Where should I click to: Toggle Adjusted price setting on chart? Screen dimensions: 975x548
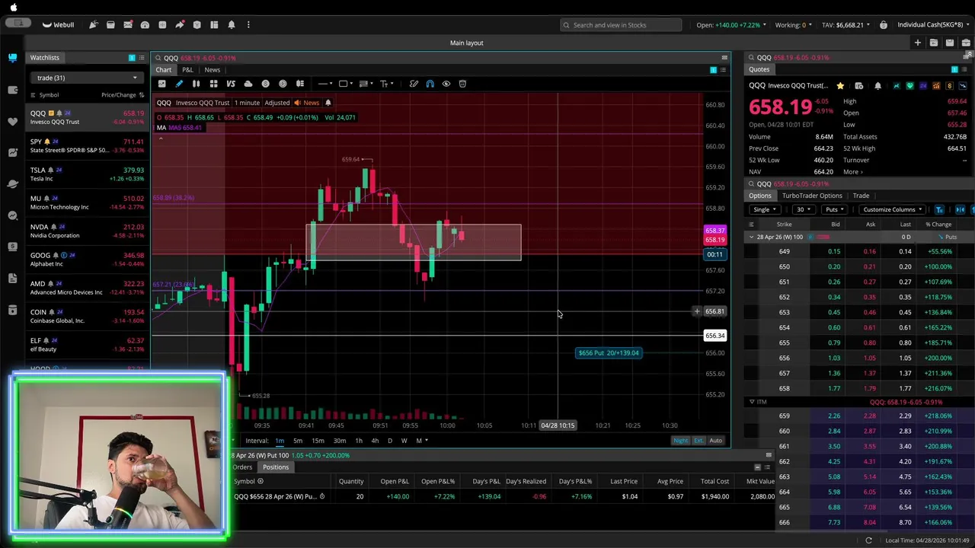(277, 103)
